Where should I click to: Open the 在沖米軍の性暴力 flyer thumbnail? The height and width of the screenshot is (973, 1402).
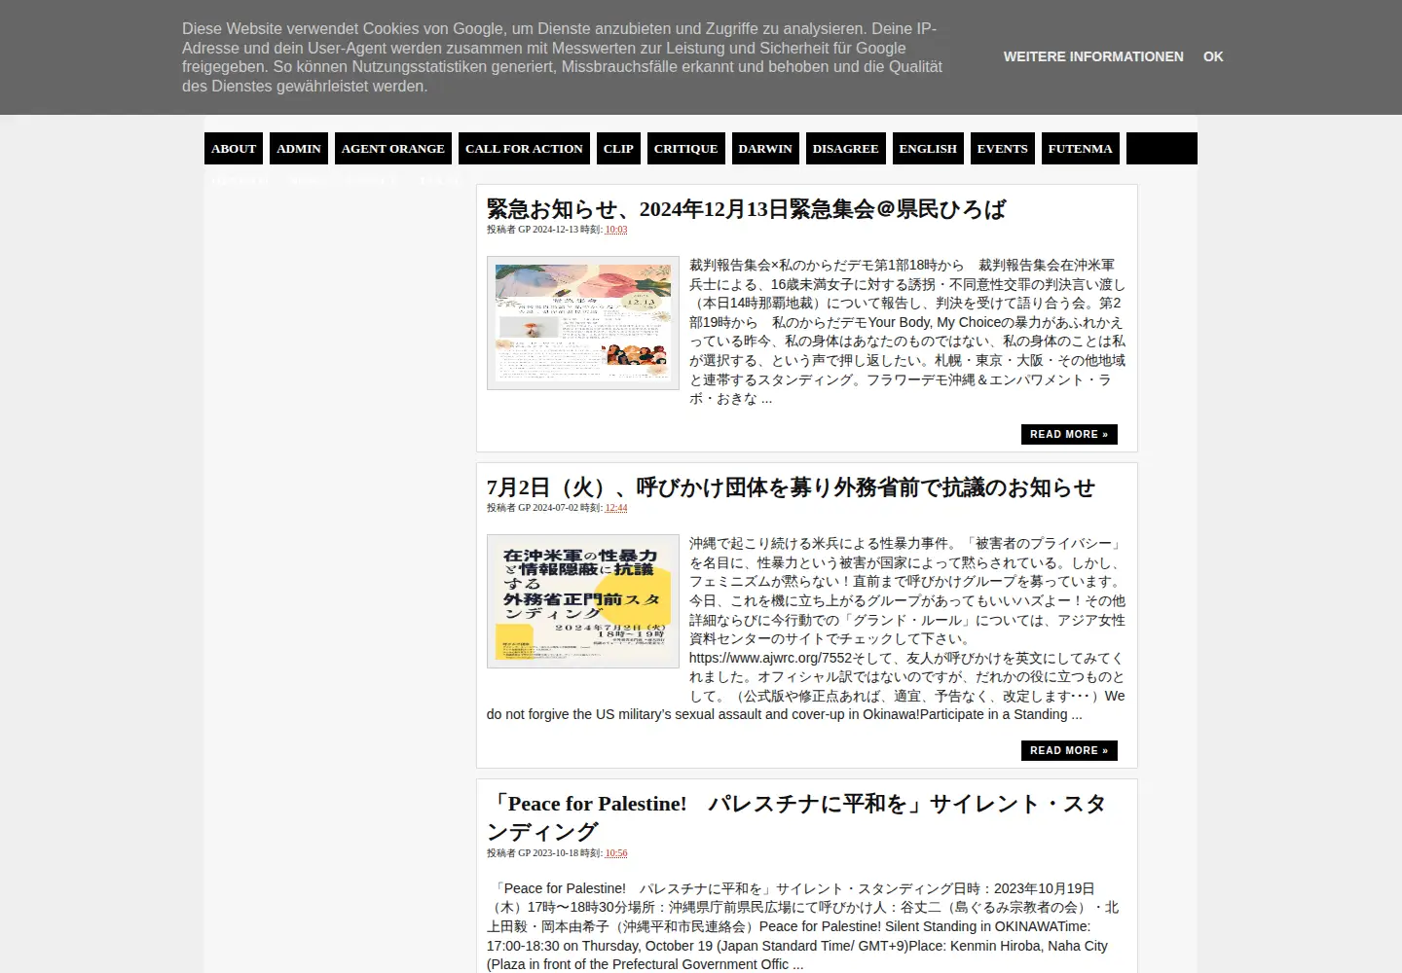[583, 601]
